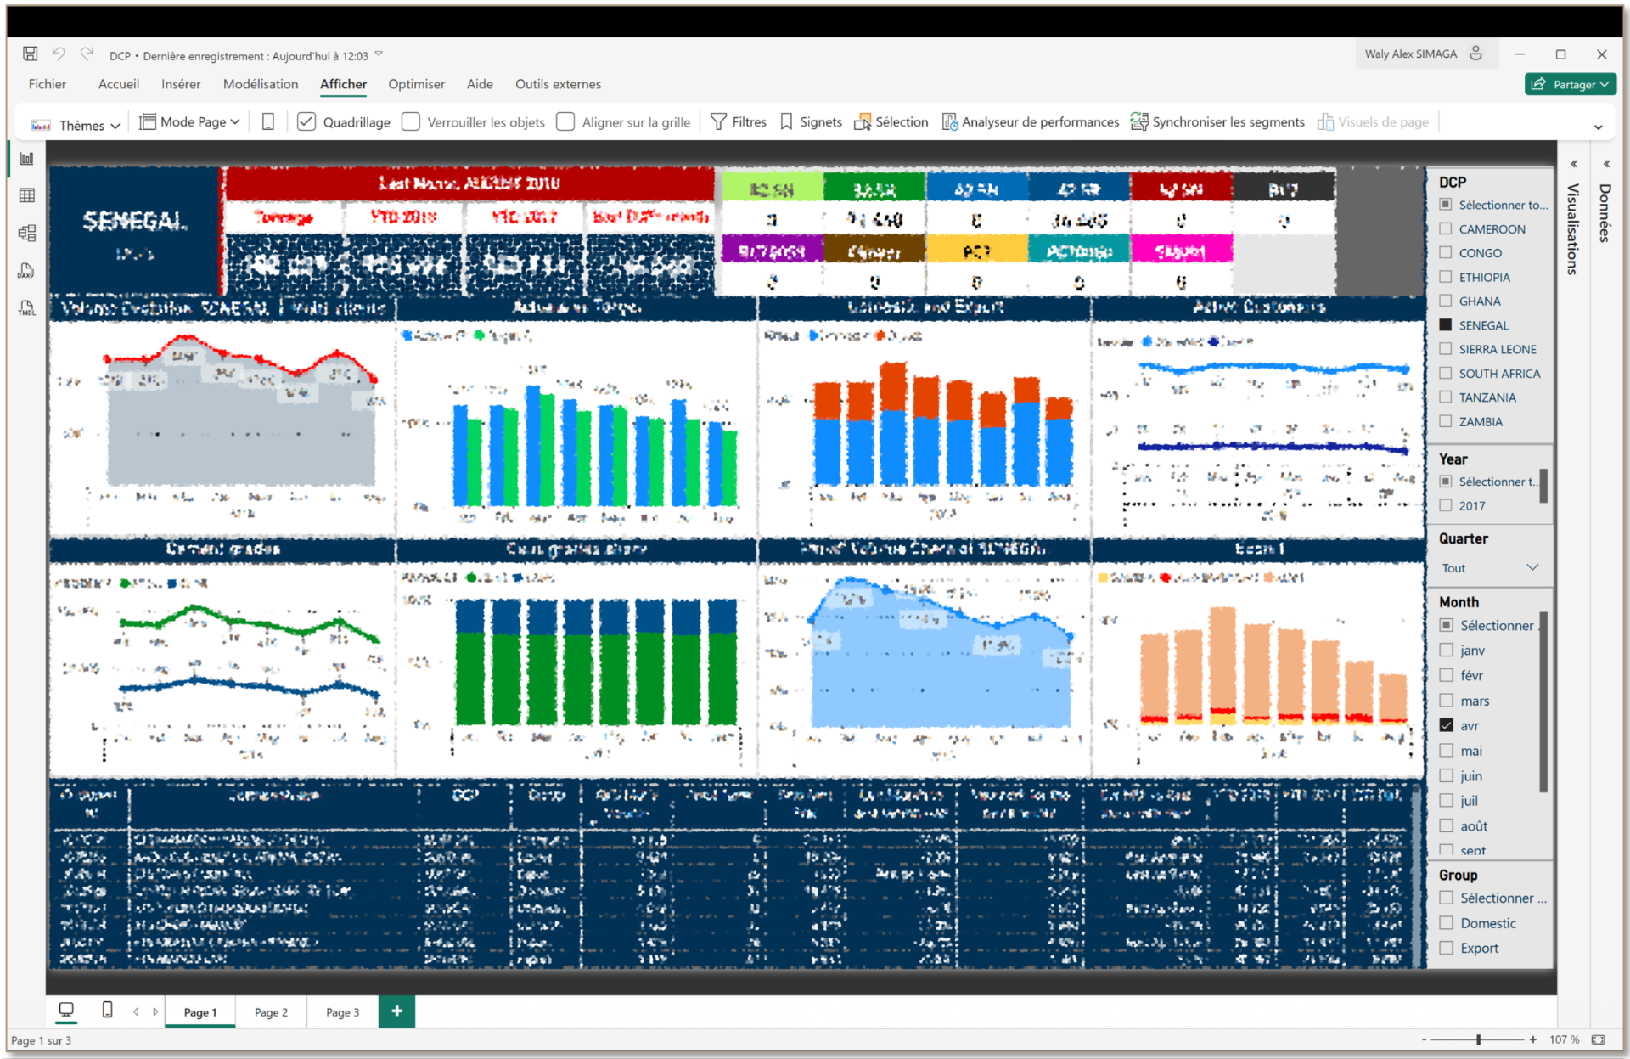Open the Modélisation tab
This screenshot has height=1059, width=1630.
(x=261, y=84)
